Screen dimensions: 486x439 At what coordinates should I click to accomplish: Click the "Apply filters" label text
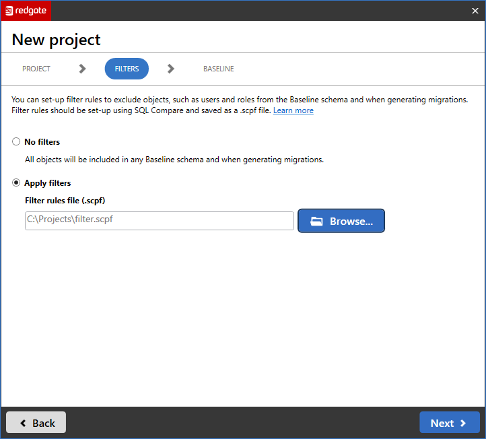[47, 183]
